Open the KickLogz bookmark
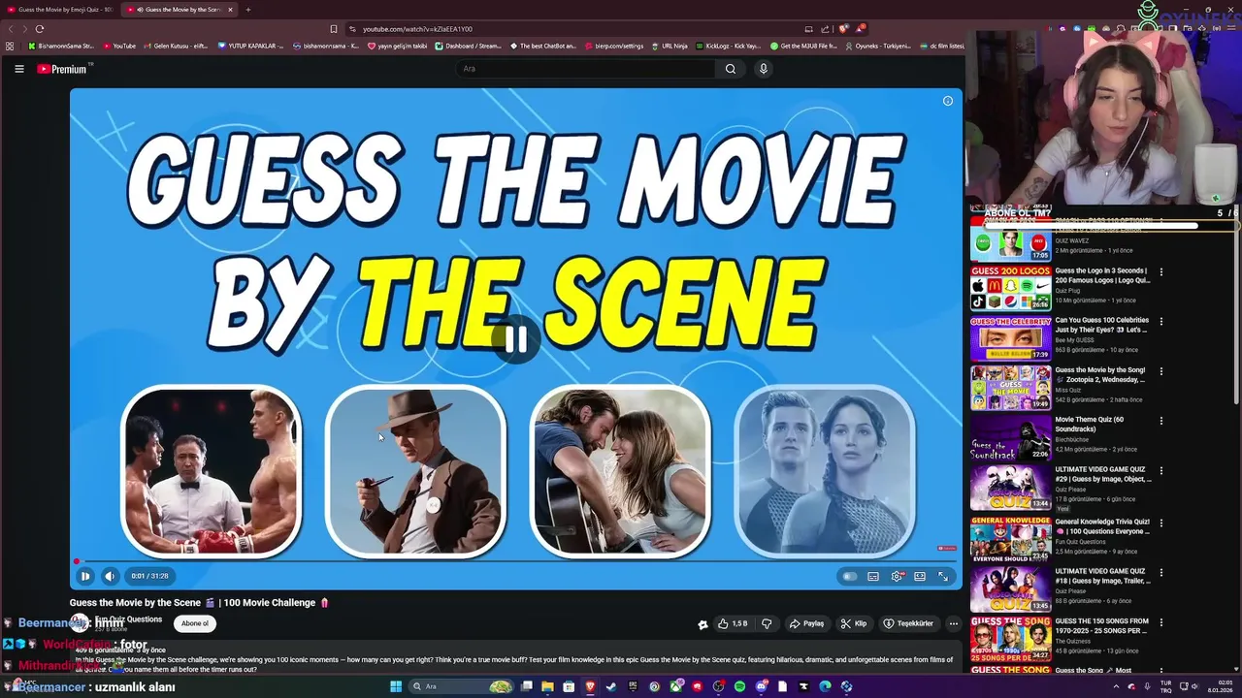 (728, 46)
